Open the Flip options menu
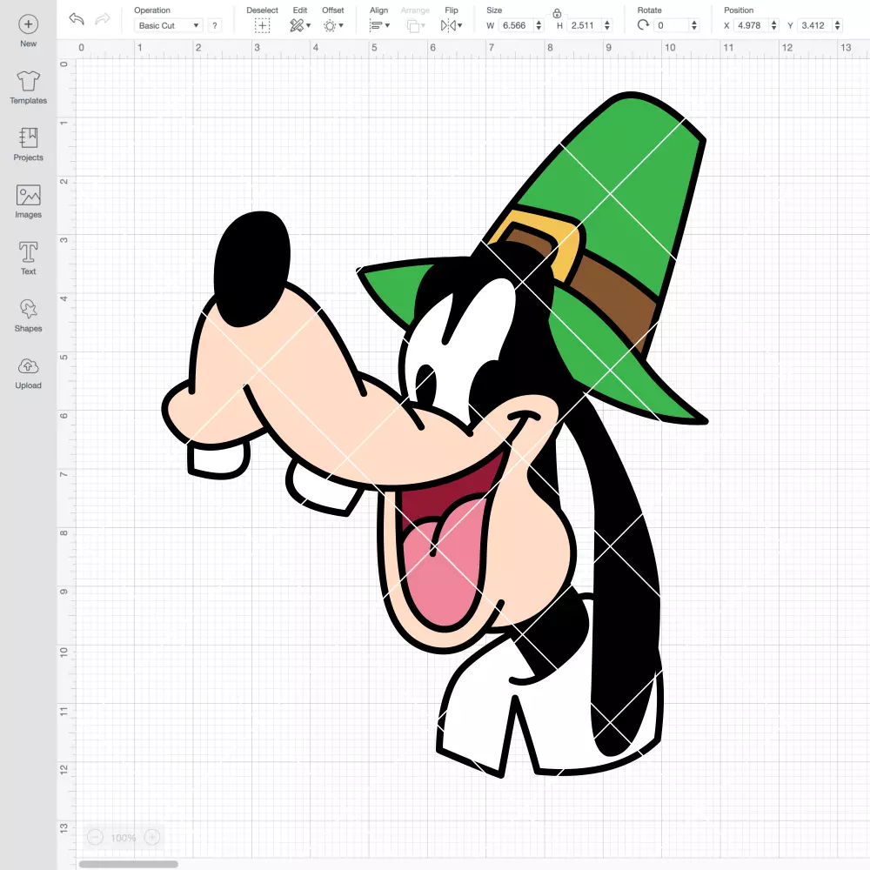This screenshot has height=870, width=870. click(x=452, y=25)
